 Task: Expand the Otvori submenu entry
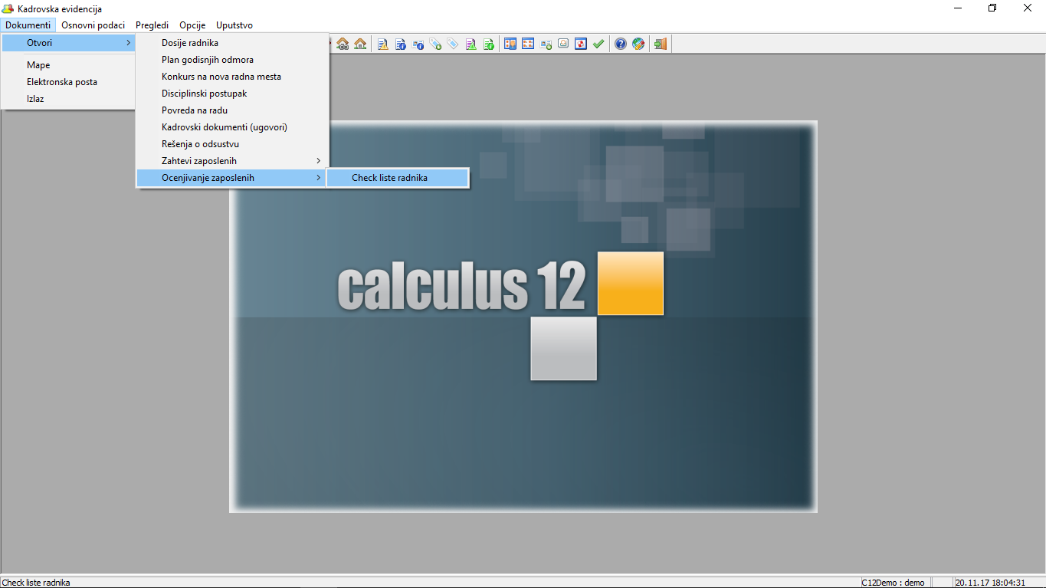coord(68,43)
